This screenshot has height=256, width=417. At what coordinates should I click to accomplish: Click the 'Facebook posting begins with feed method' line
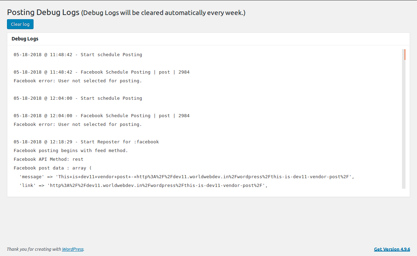71,151
